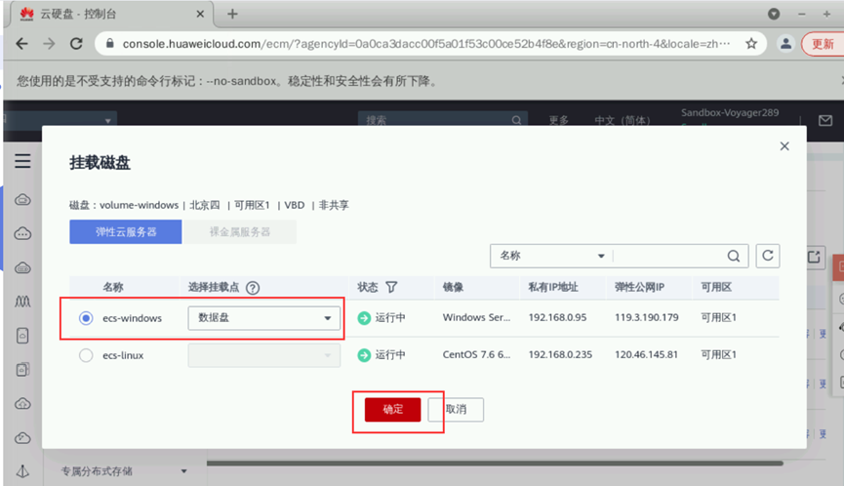Click 更多 in the console header
The height and width of the screenshot is (486, 844).
point(559,120)
